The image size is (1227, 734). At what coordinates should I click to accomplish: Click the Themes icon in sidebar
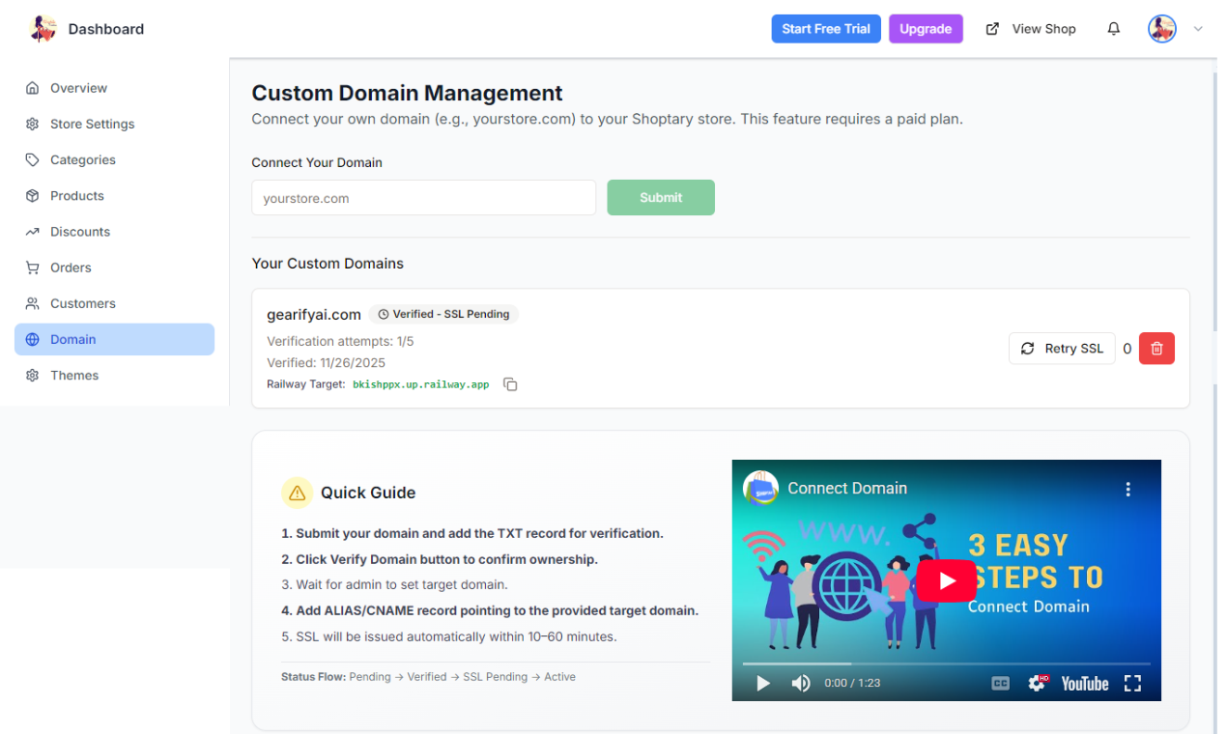[x=32, y=375]
